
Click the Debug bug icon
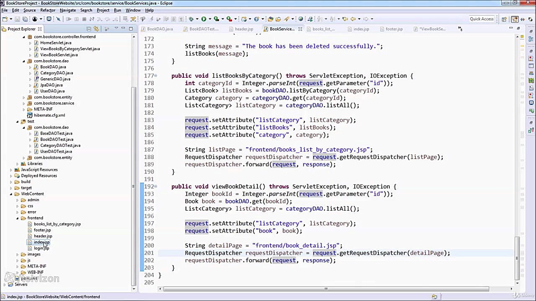(x=191, y=19)
